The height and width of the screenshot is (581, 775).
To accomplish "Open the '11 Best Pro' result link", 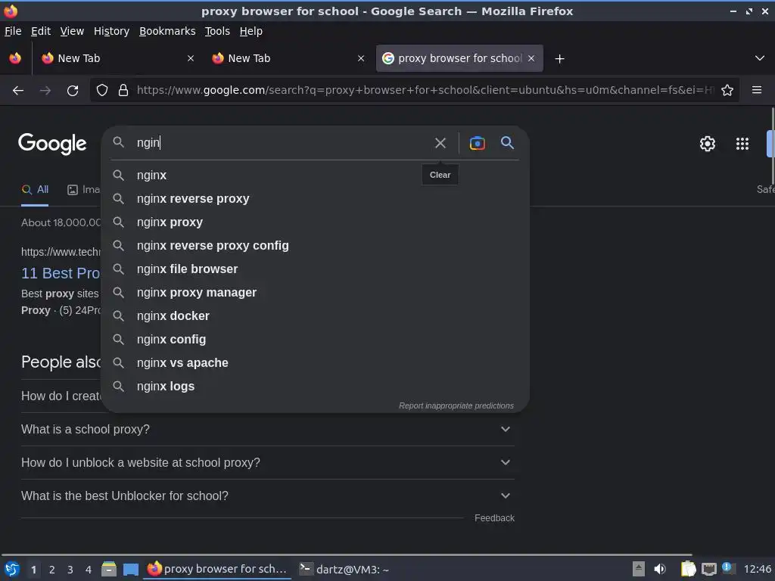I will pos(61,273).
